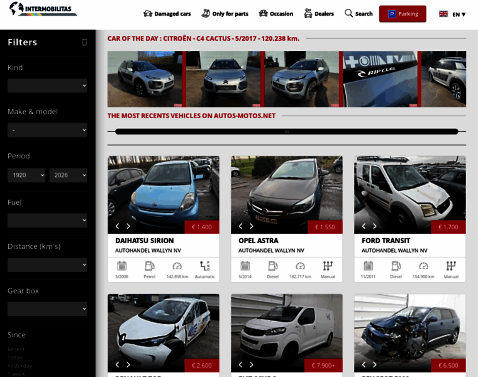
Task: Select the Recent option under Since
Action: tap(16, 349)
